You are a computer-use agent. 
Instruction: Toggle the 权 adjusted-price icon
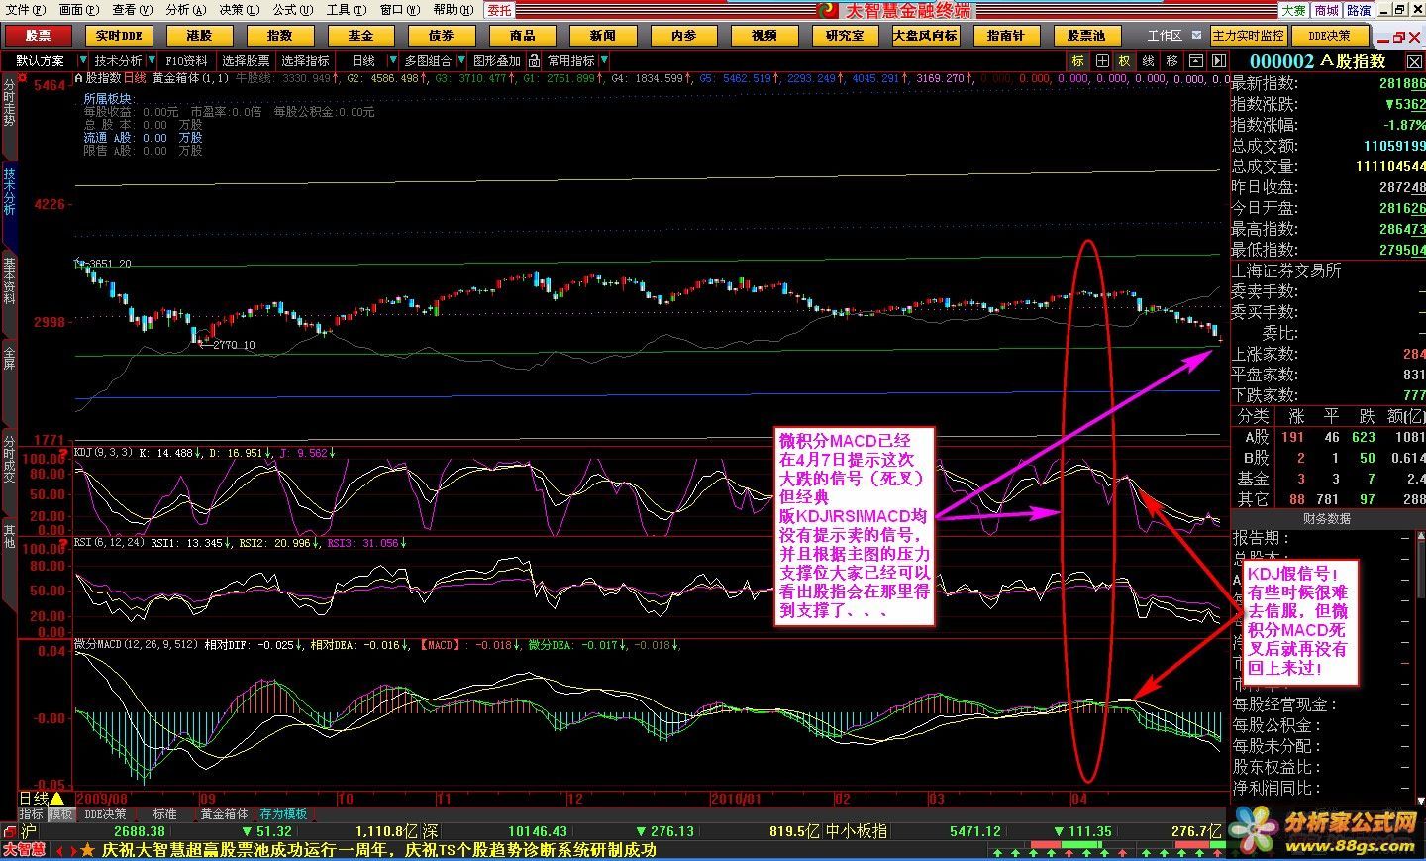coord(1125,60)
